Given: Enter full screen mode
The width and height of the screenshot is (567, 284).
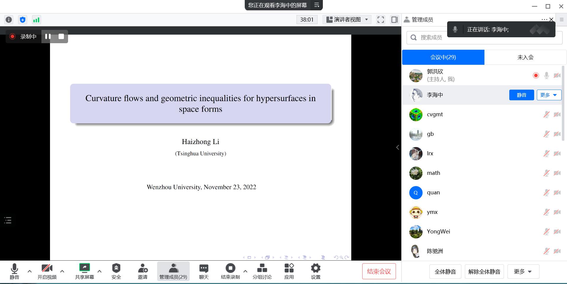Looking at the screenshot, I should tap(381, 20).
